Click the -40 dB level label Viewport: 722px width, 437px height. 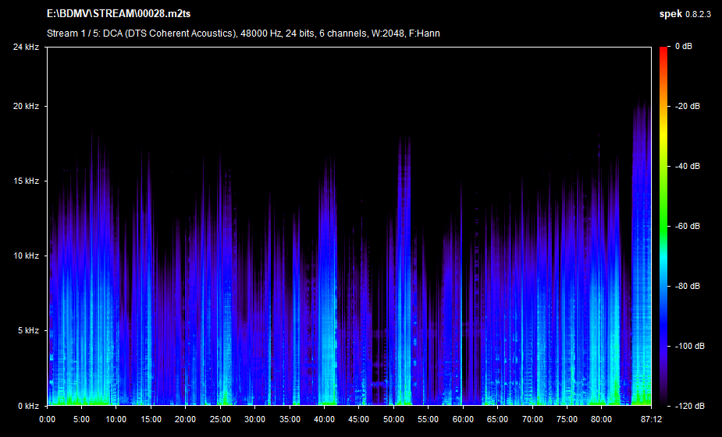(687, 167)
